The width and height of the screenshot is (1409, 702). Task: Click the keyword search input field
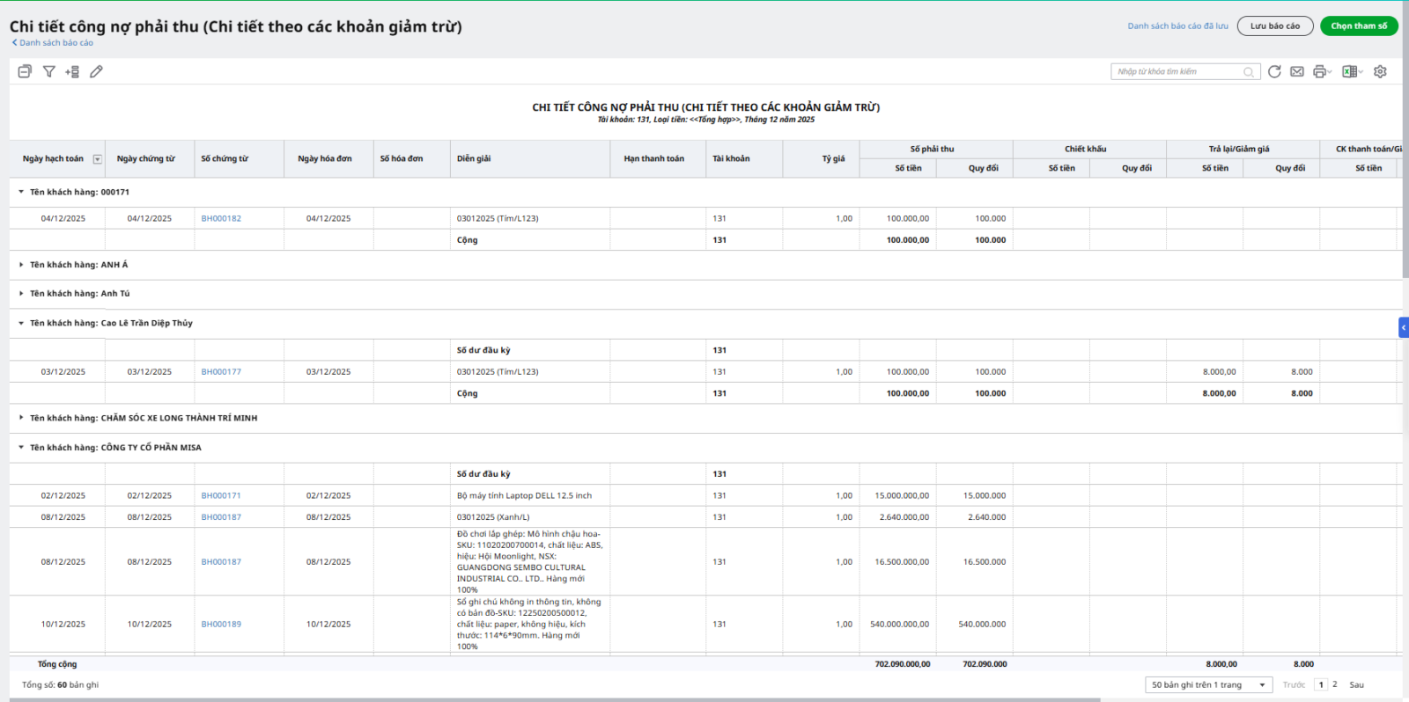coord(1178,71)
